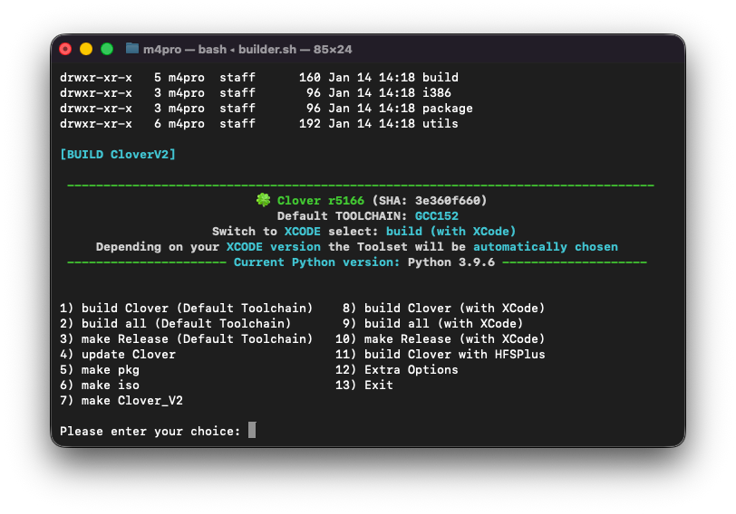Click 'Clover r5166' version text
Viewport: 736px width, 514px height.
(321, 201)
